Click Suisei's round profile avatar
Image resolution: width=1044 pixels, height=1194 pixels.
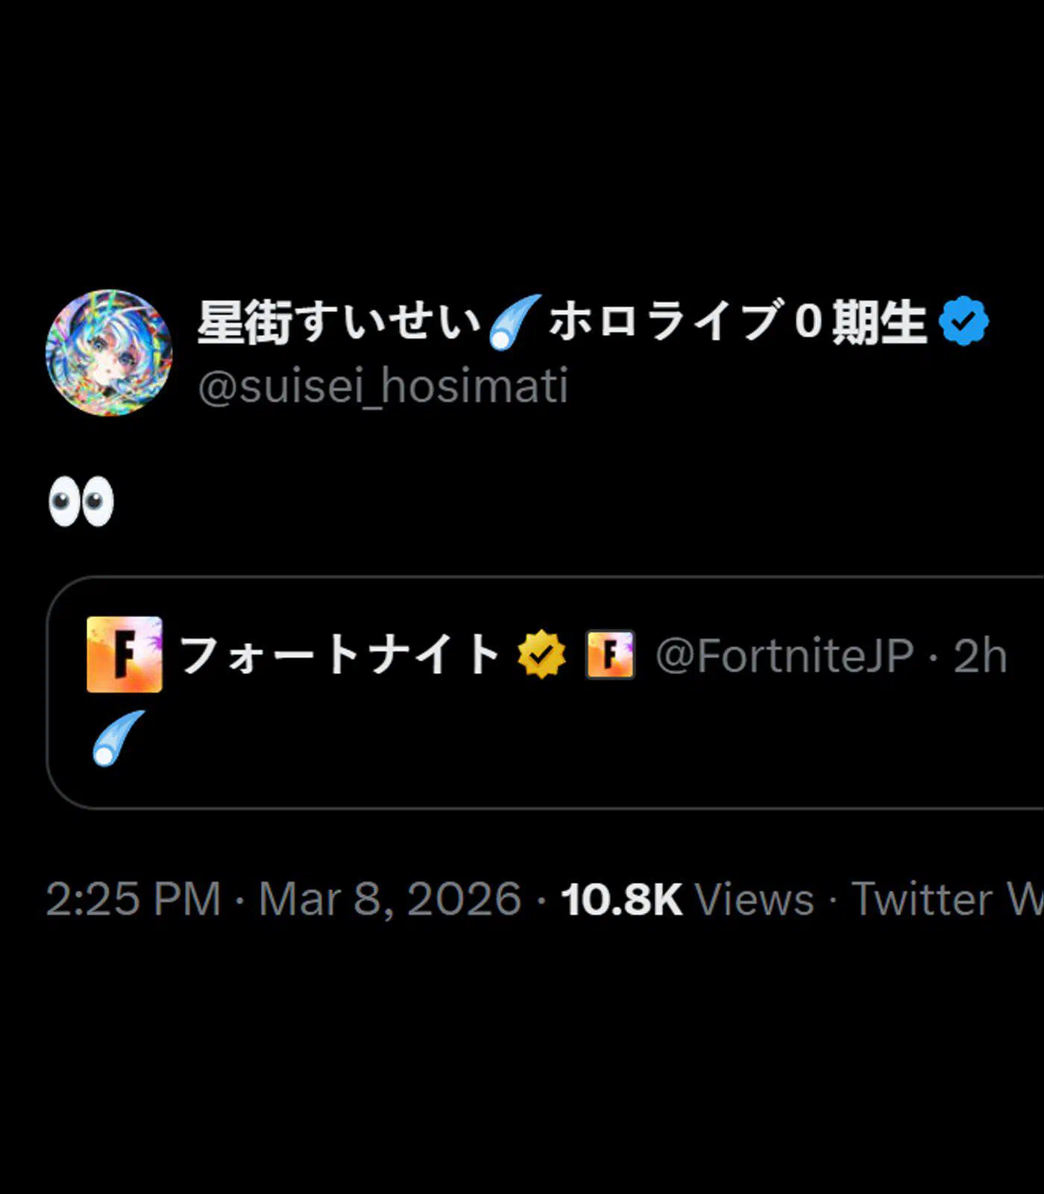pos(109,353)
